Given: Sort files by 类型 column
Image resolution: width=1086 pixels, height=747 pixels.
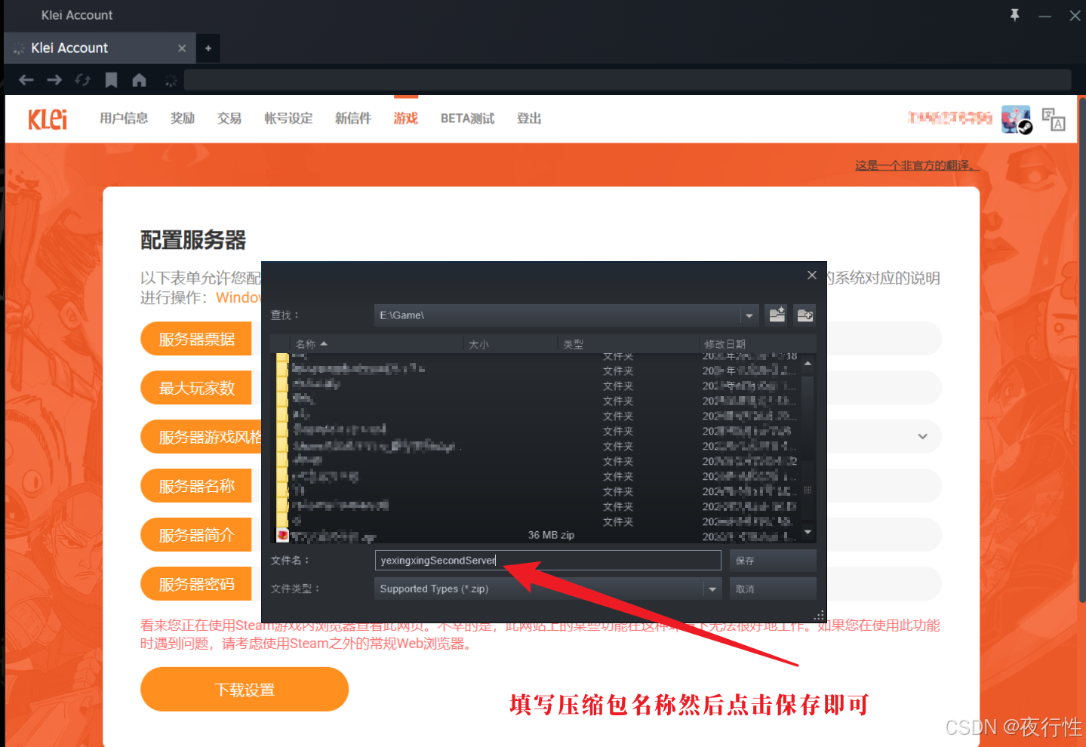Looking at the screenshot, I should tap(628, 344).
